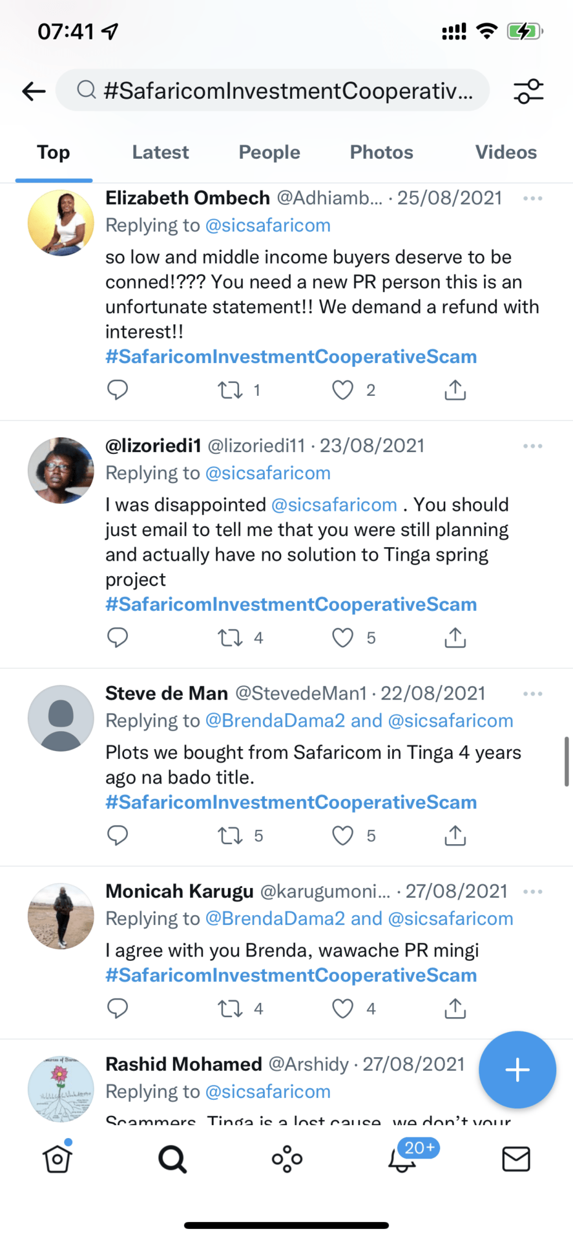Go to the Home timeline icon
Screen dimensions: 573x1240
(x=57, y=1159)
